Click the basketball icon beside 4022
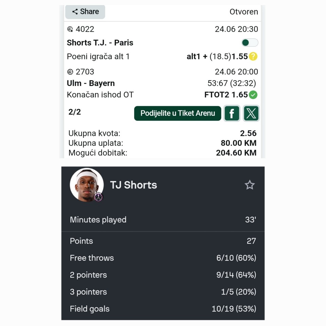The image size is (326, 326). [70, 29]
